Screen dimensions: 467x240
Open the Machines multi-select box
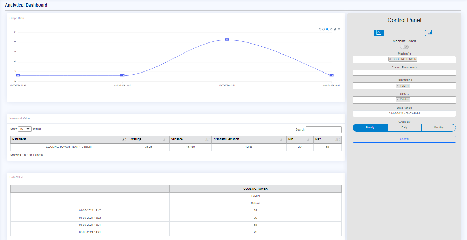(x=404, y=59)
